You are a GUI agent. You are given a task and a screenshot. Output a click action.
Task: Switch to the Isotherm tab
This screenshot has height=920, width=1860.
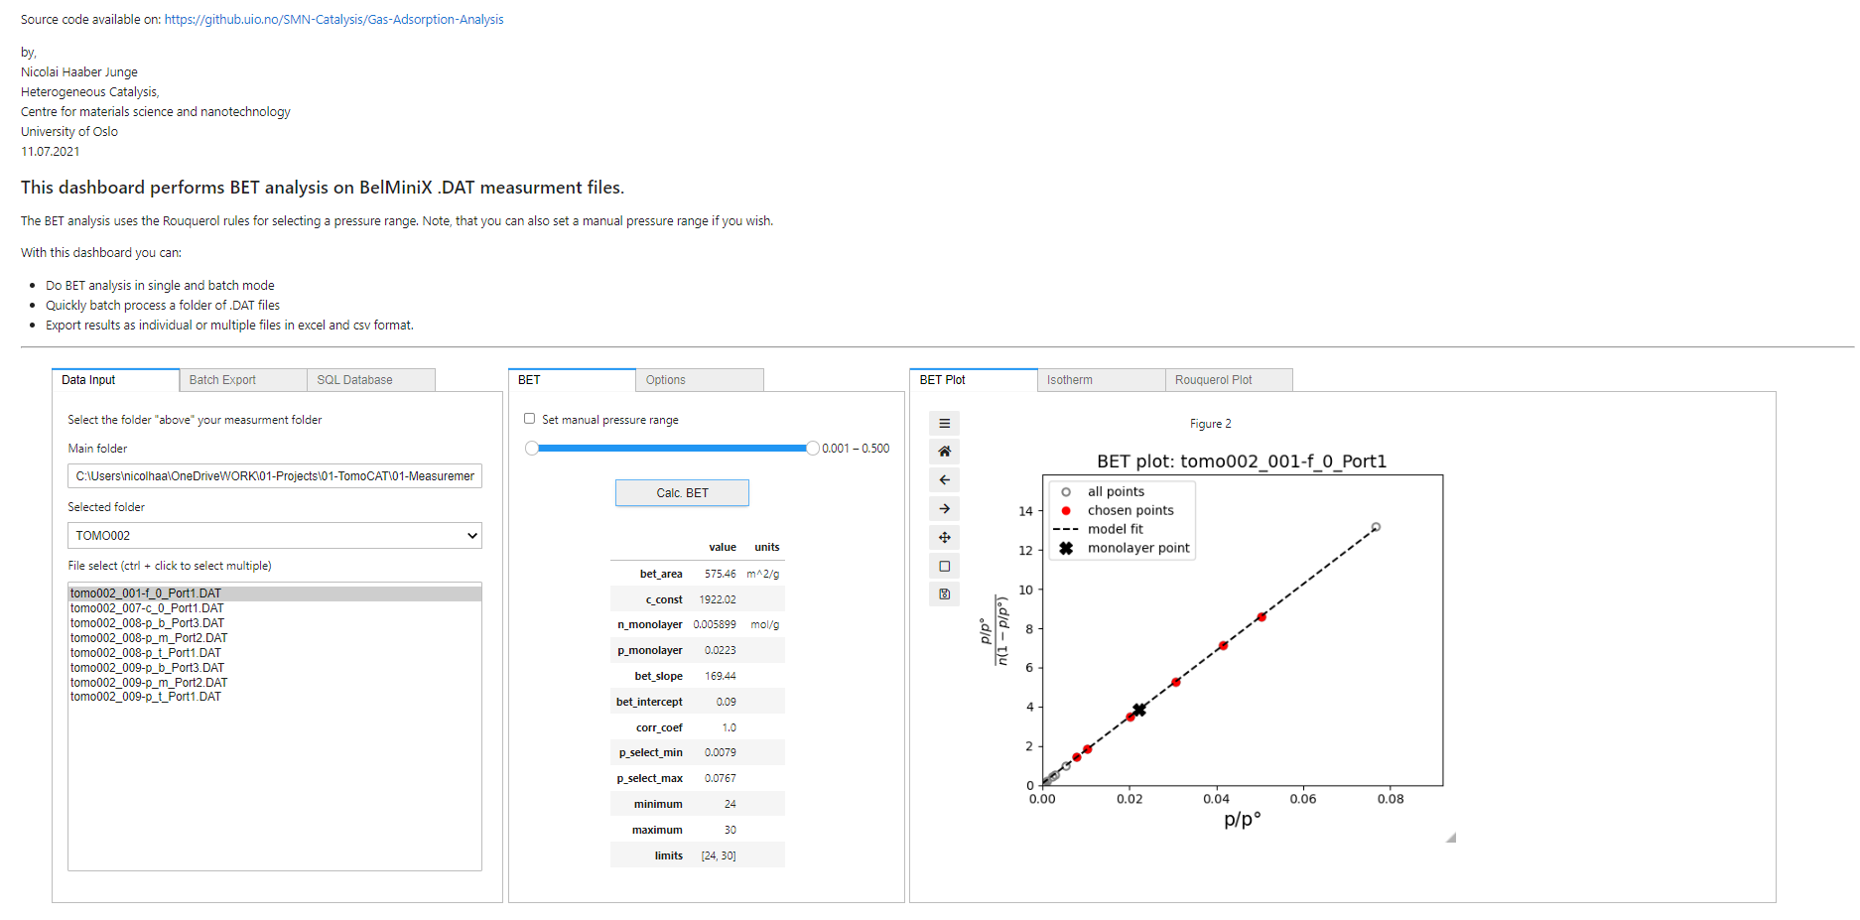(1069, 379)
